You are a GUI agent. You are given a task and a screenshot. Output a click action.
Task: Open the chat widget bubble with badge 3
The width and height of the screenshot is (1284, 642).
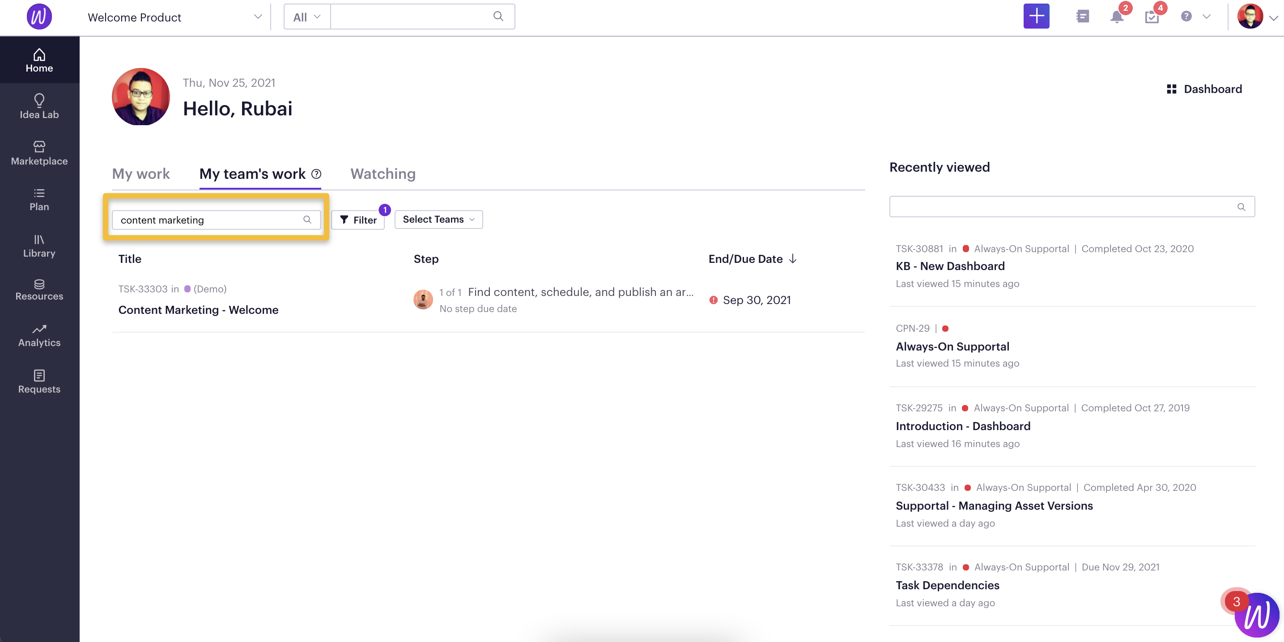point(1255,614)
